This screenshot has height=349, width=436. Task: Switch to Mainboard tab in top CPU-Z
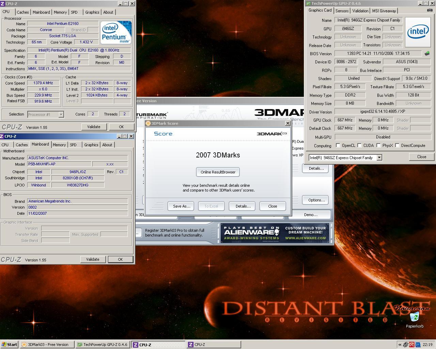click(x=41, y=12)
